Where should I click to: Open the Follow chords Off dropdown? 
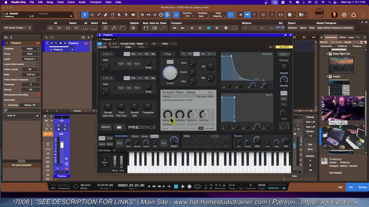point(31,69)
